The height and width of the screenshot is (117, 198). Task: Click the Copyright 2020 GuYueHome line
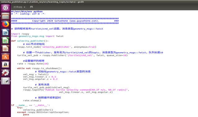[65, 21]
